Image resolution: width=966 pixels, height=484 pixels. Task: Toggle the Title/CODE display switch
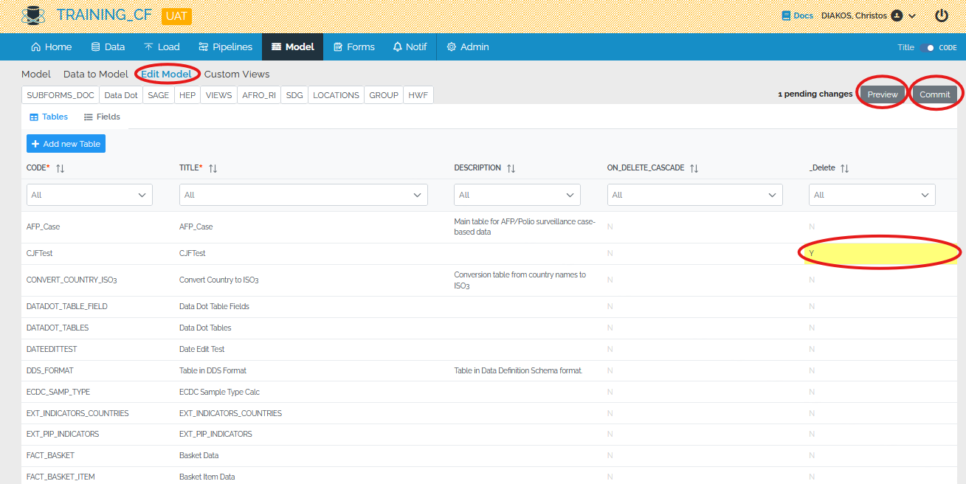click(927, 47)
